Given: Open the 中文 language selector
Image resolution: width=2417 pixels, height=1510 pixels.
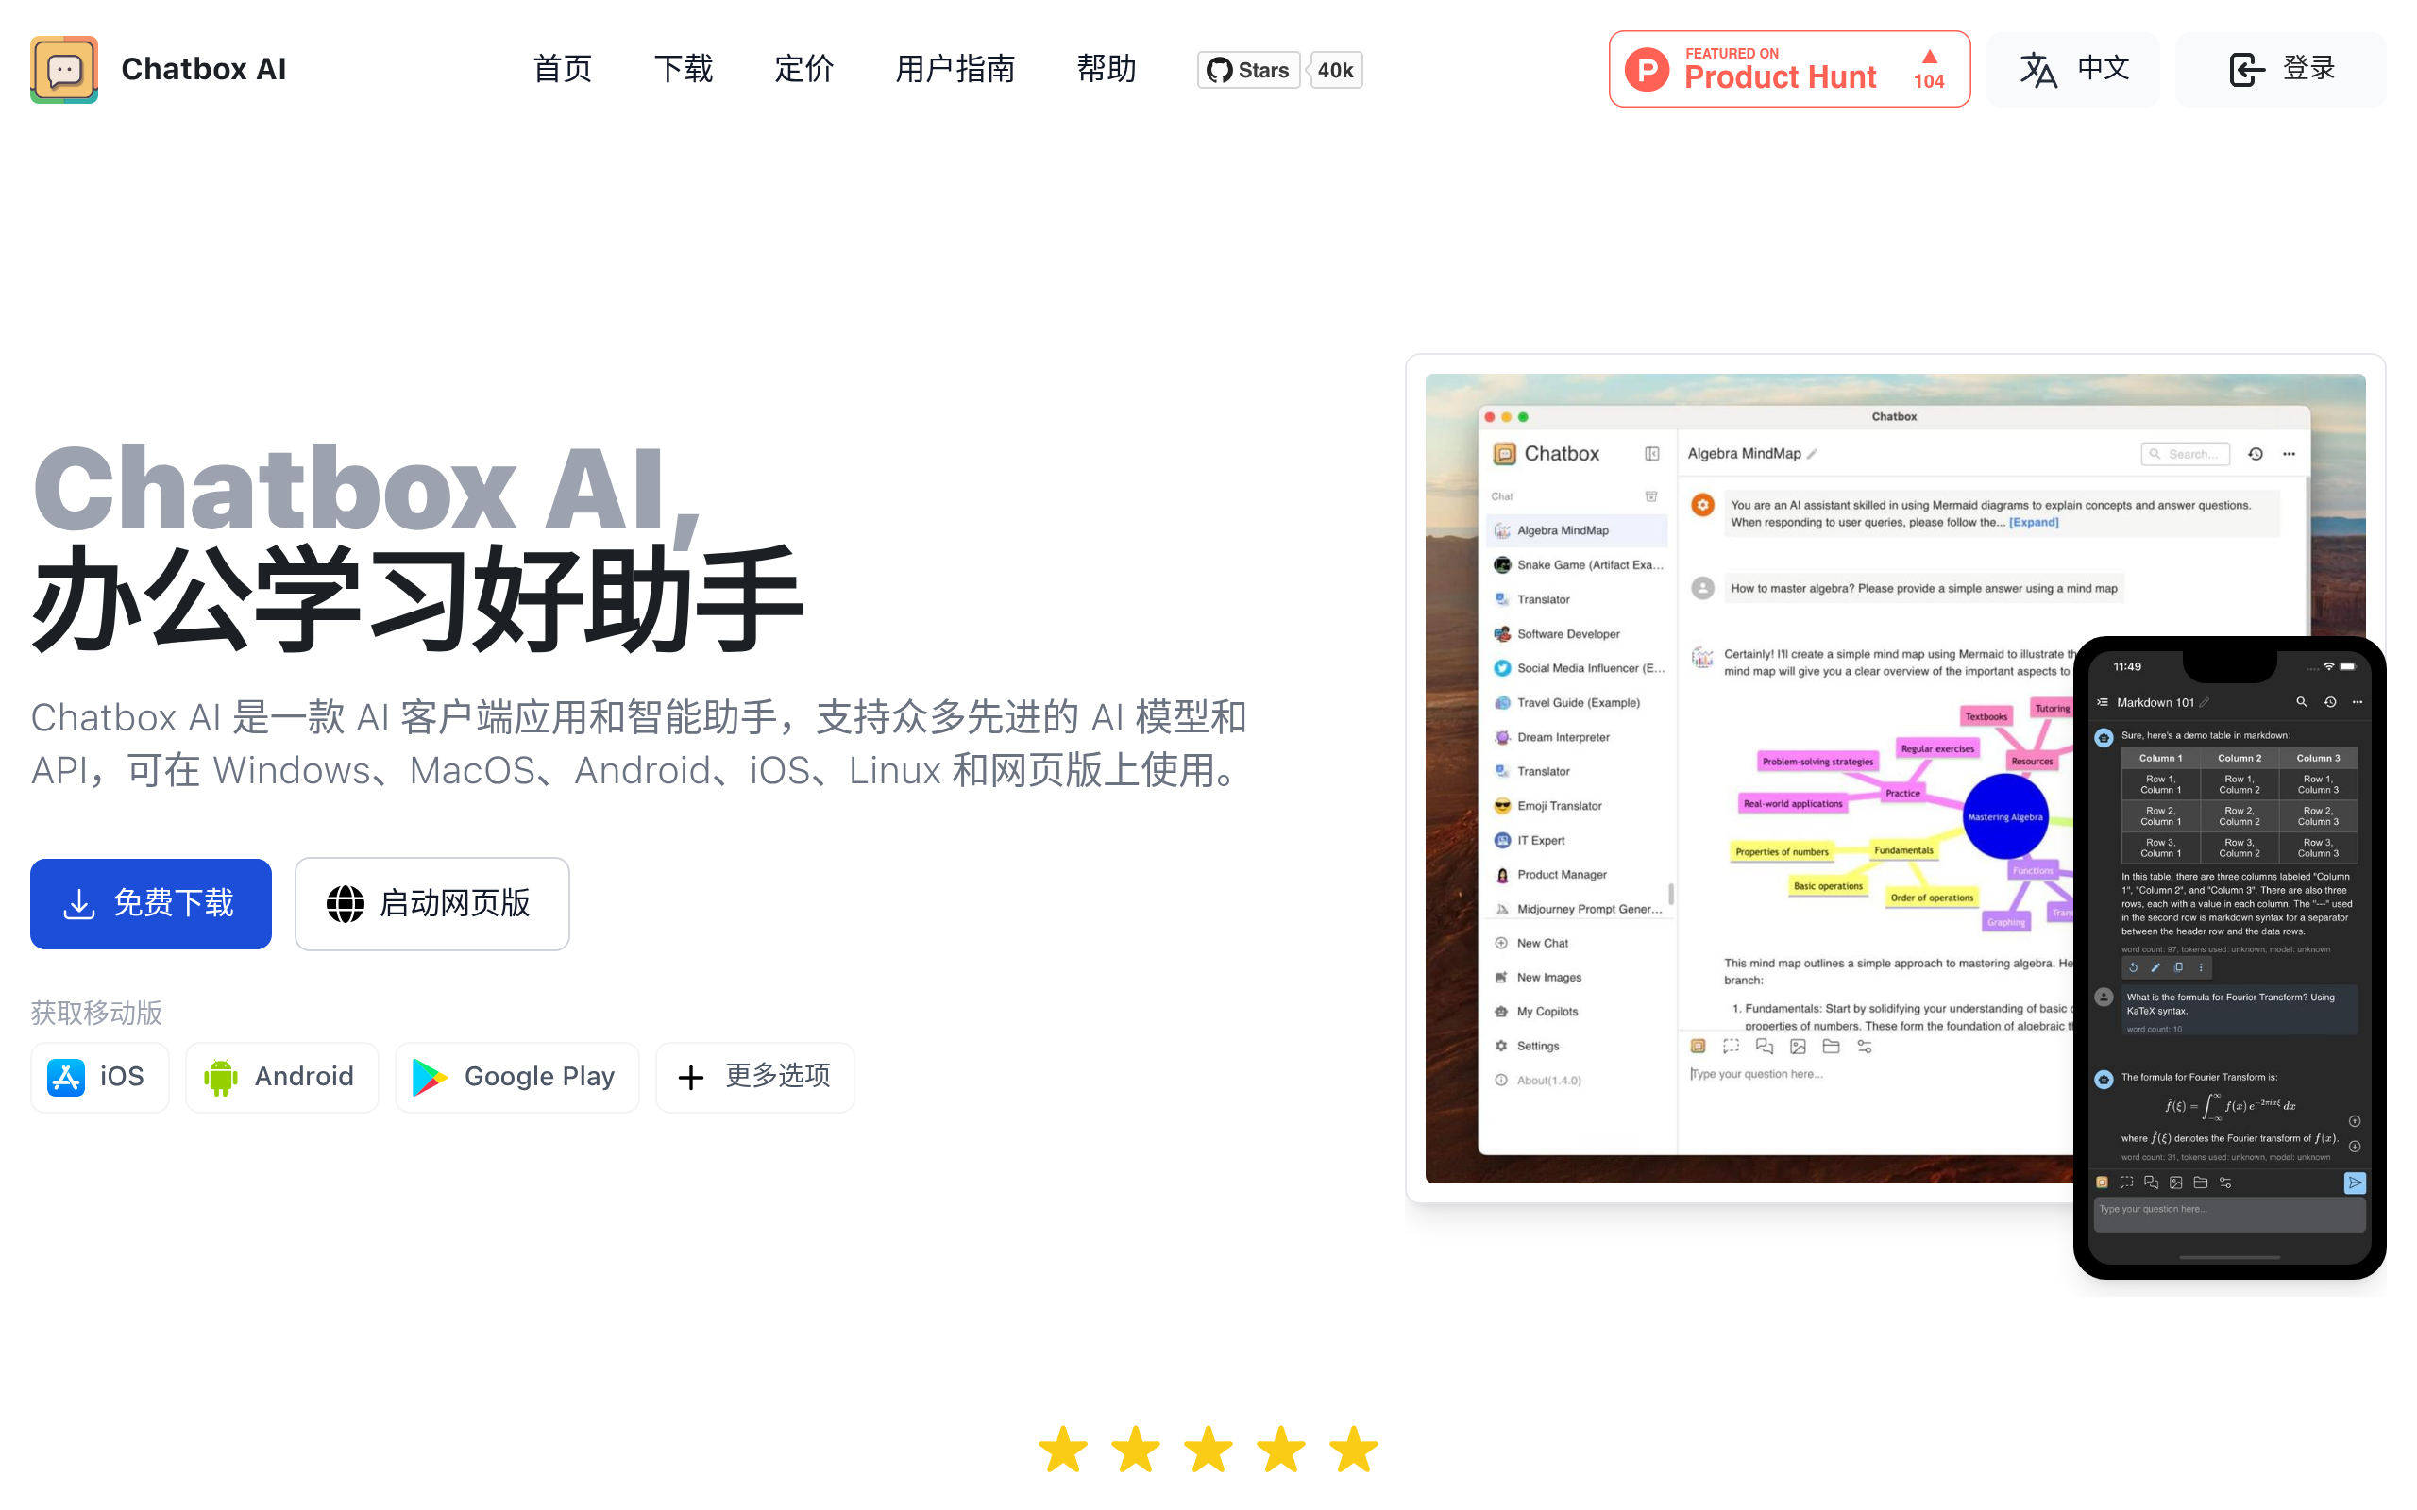Looking at the screenshot, I should [2072, 69].
